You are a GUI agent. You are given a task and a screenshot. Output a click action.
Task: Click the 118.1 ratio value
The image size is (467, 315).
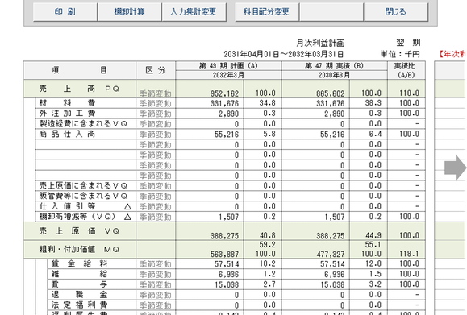[x=409, y=254]
